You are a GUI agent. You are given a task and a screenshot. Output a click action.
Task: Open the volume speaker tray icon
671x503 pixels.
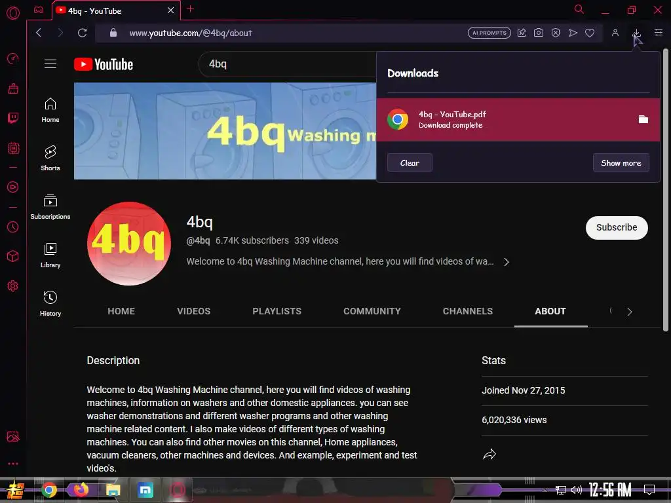[x=577, y=490]
